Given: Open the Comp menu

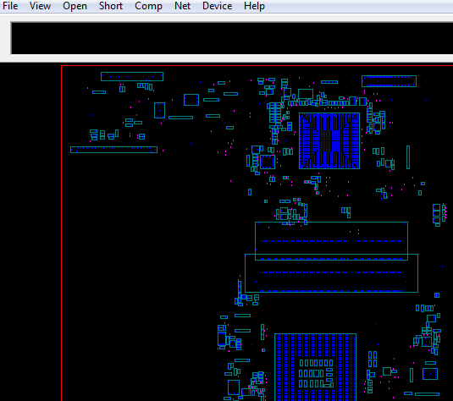Looking at the screenshot, I should click(x=148, y=6).
